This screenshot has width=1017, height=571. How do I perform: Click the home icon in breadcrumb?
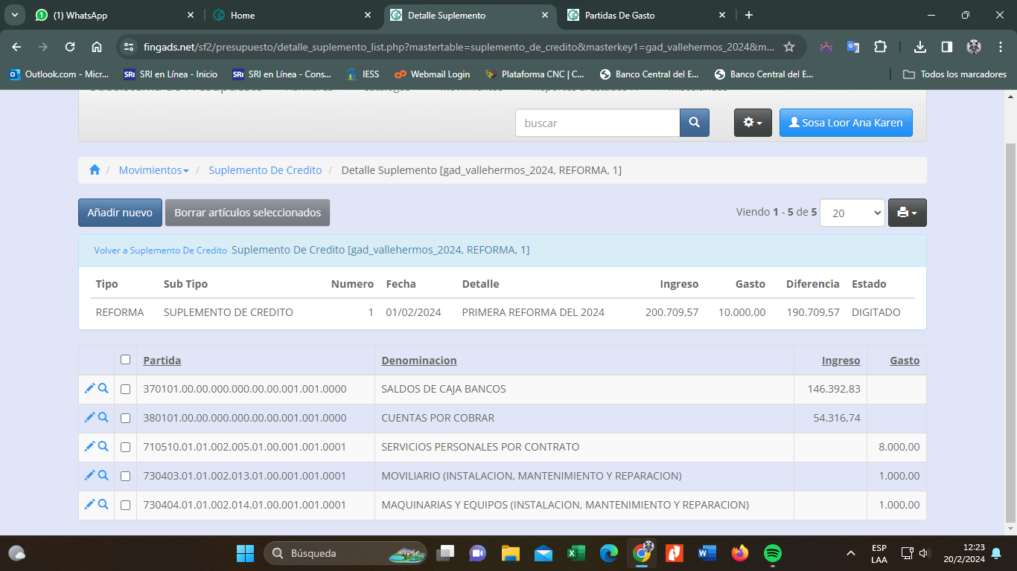95,170
